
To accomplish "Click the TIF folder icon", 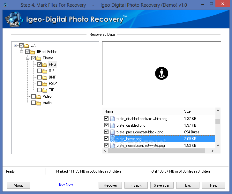I will coord(45,90).
